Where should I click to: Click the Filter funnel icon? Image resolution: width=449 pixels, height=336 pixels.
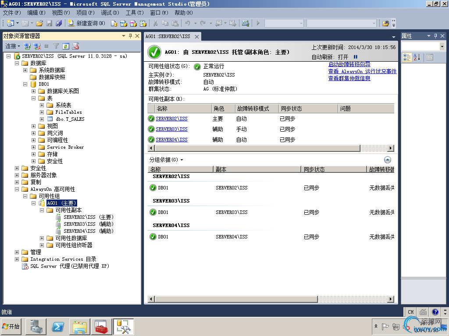tap(56, 46)
